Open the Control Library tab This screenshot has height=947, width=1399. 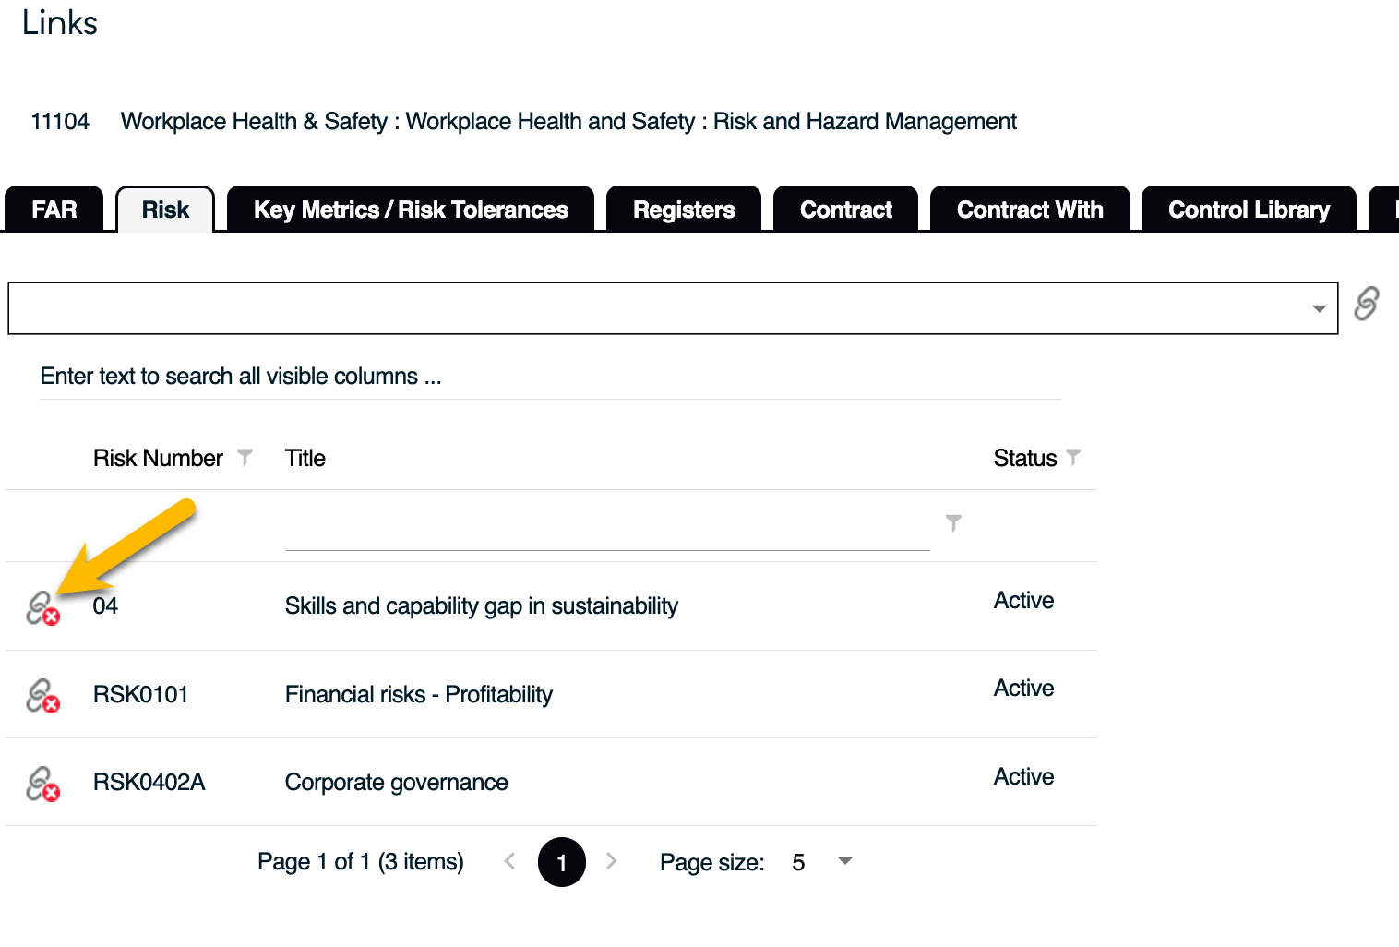point(1249,210)
